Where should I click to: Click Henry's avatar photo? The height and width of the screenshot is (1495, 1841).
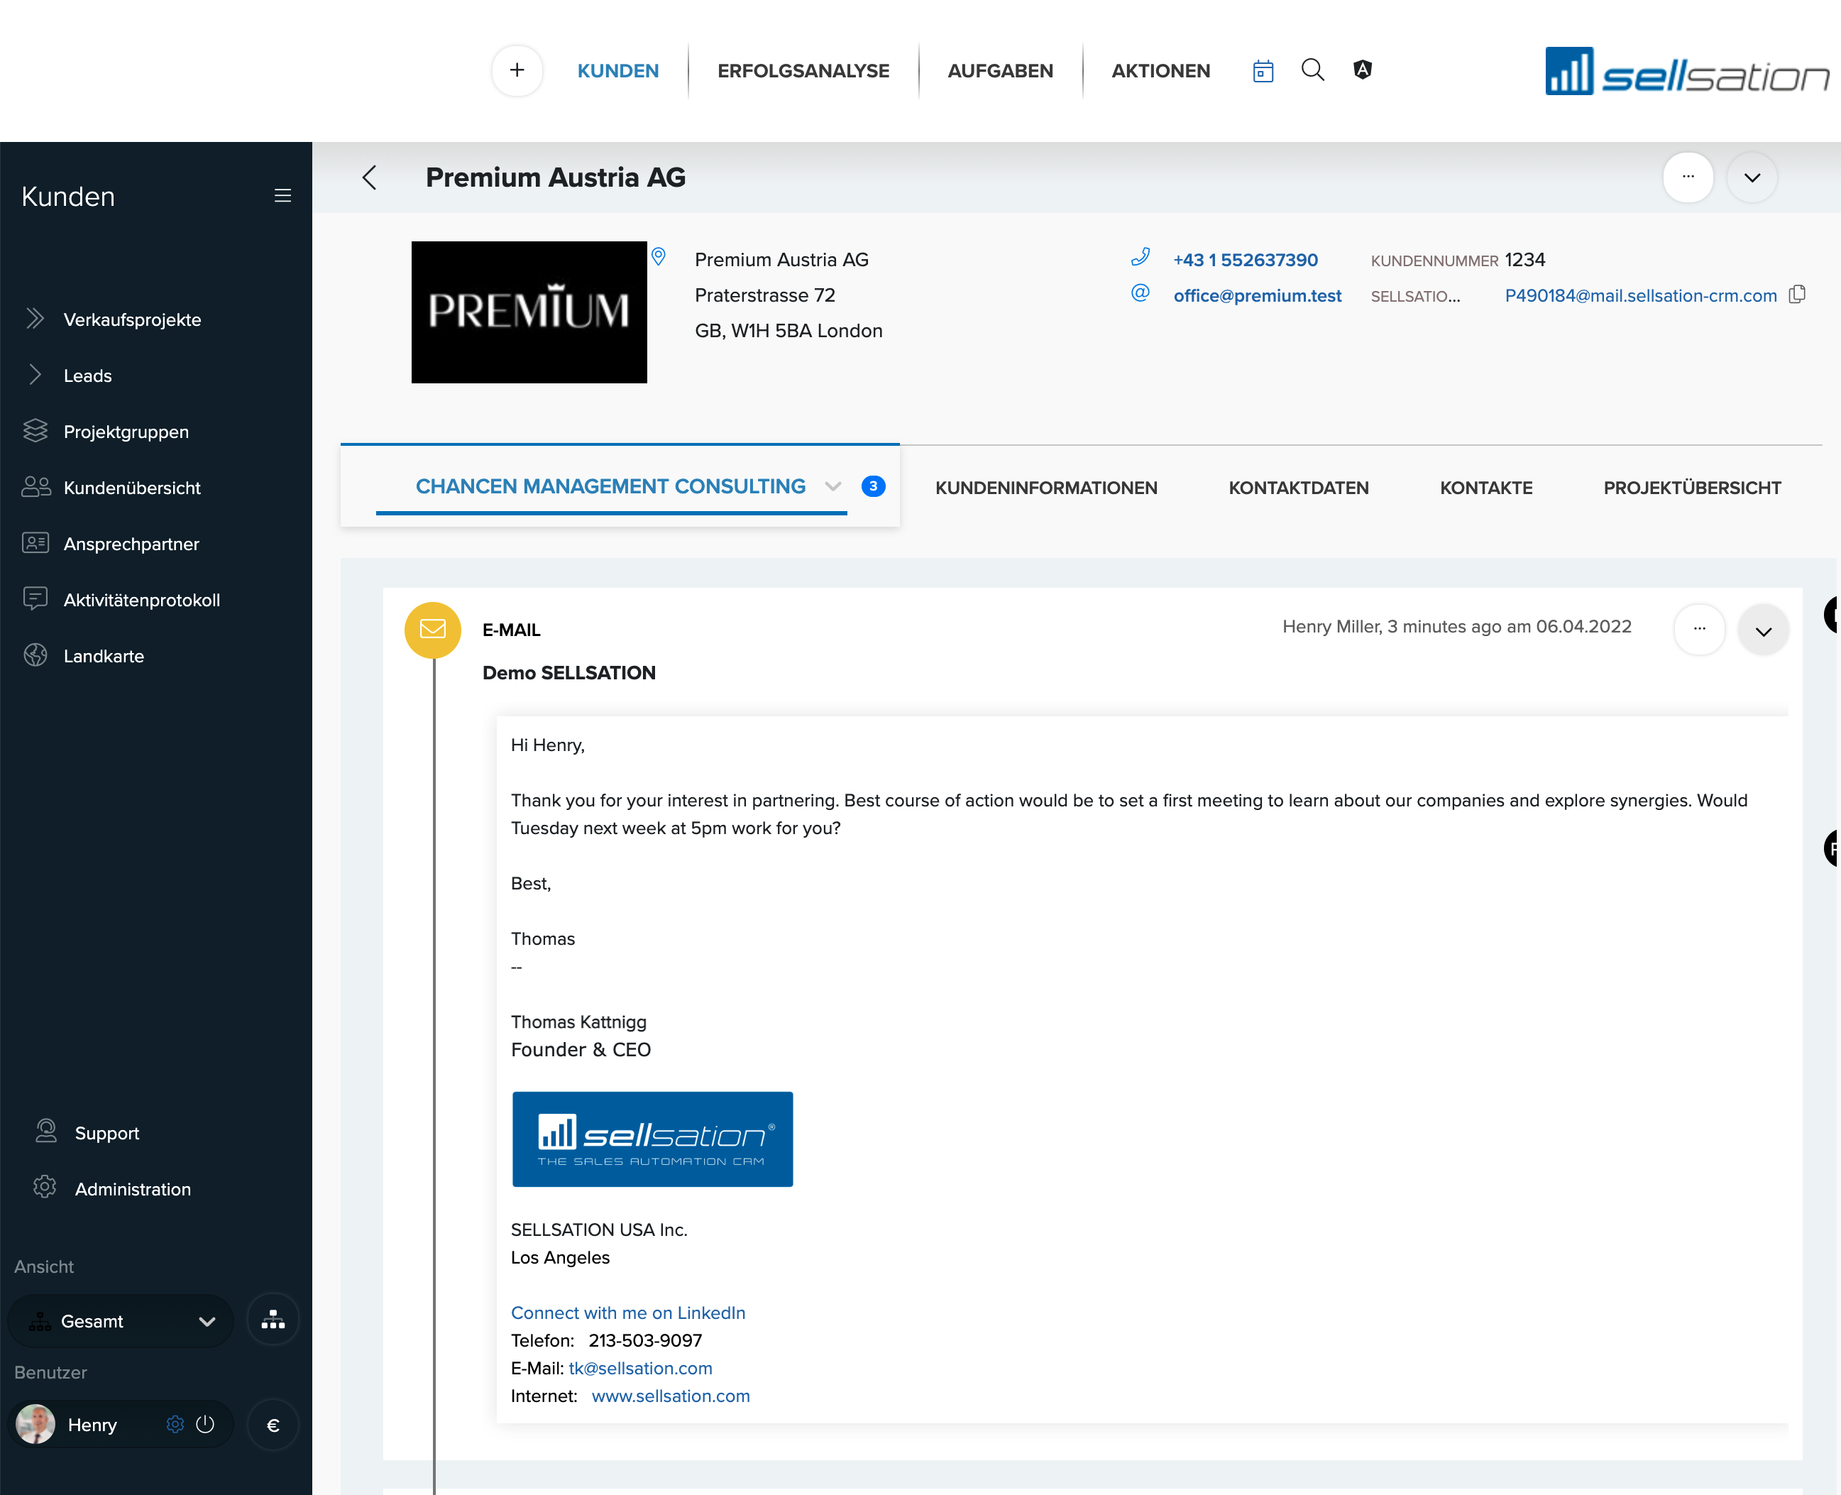[35, 1425]
